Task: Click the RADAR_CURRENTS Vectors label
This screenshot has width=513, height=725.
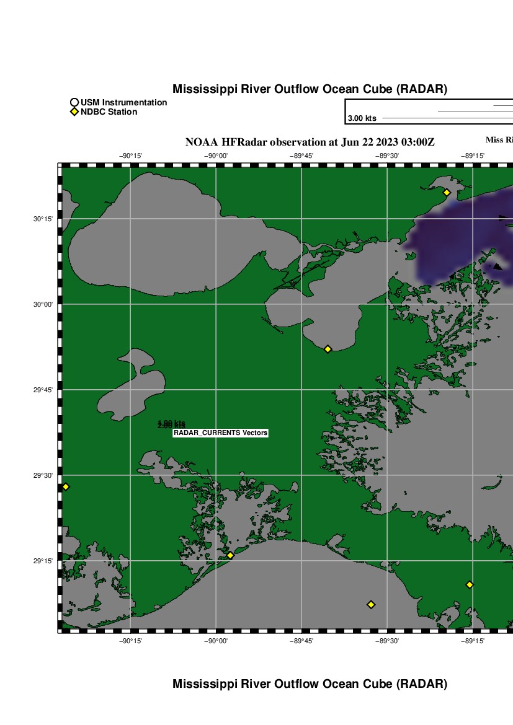Action: coord(220,433)
